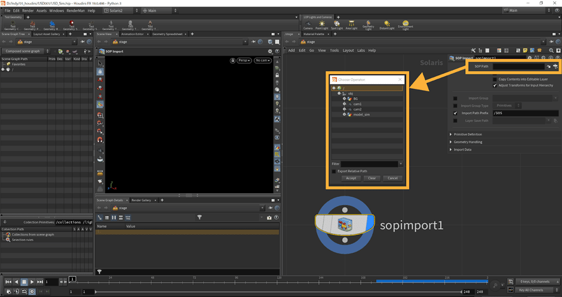Switch to Animation Editor tab
562x297 pixels.
point(132,34)
